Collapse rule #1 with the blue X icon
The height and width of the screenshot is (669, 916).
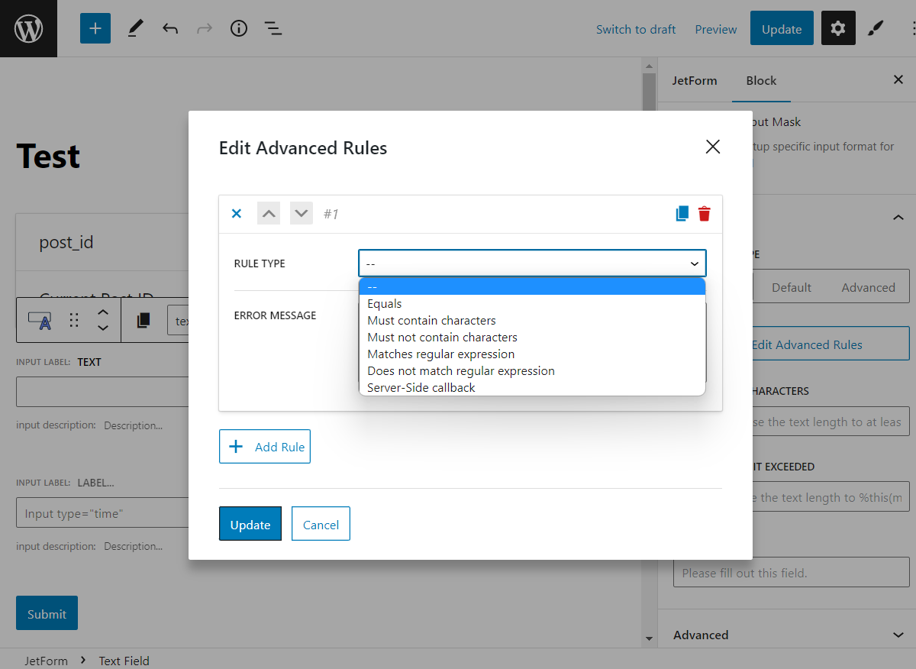coord(236,213)
